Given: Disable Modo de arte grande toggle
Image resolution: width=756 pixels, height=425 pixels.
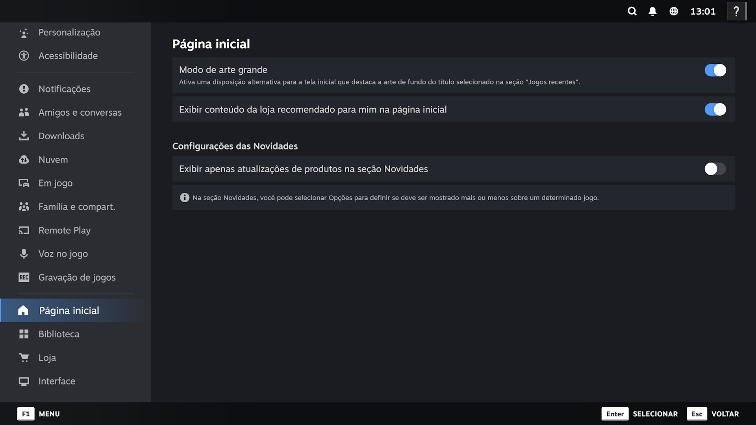Looking at the screenshot, I should (715, 70).
